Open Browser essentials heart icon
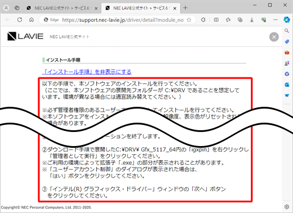The height and width of the screenshot is (213, 293). tap(264, 20)
